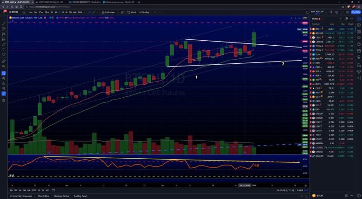Open the calendar icon in right sidebar
The image size is (362, 199).
(359, 51)
